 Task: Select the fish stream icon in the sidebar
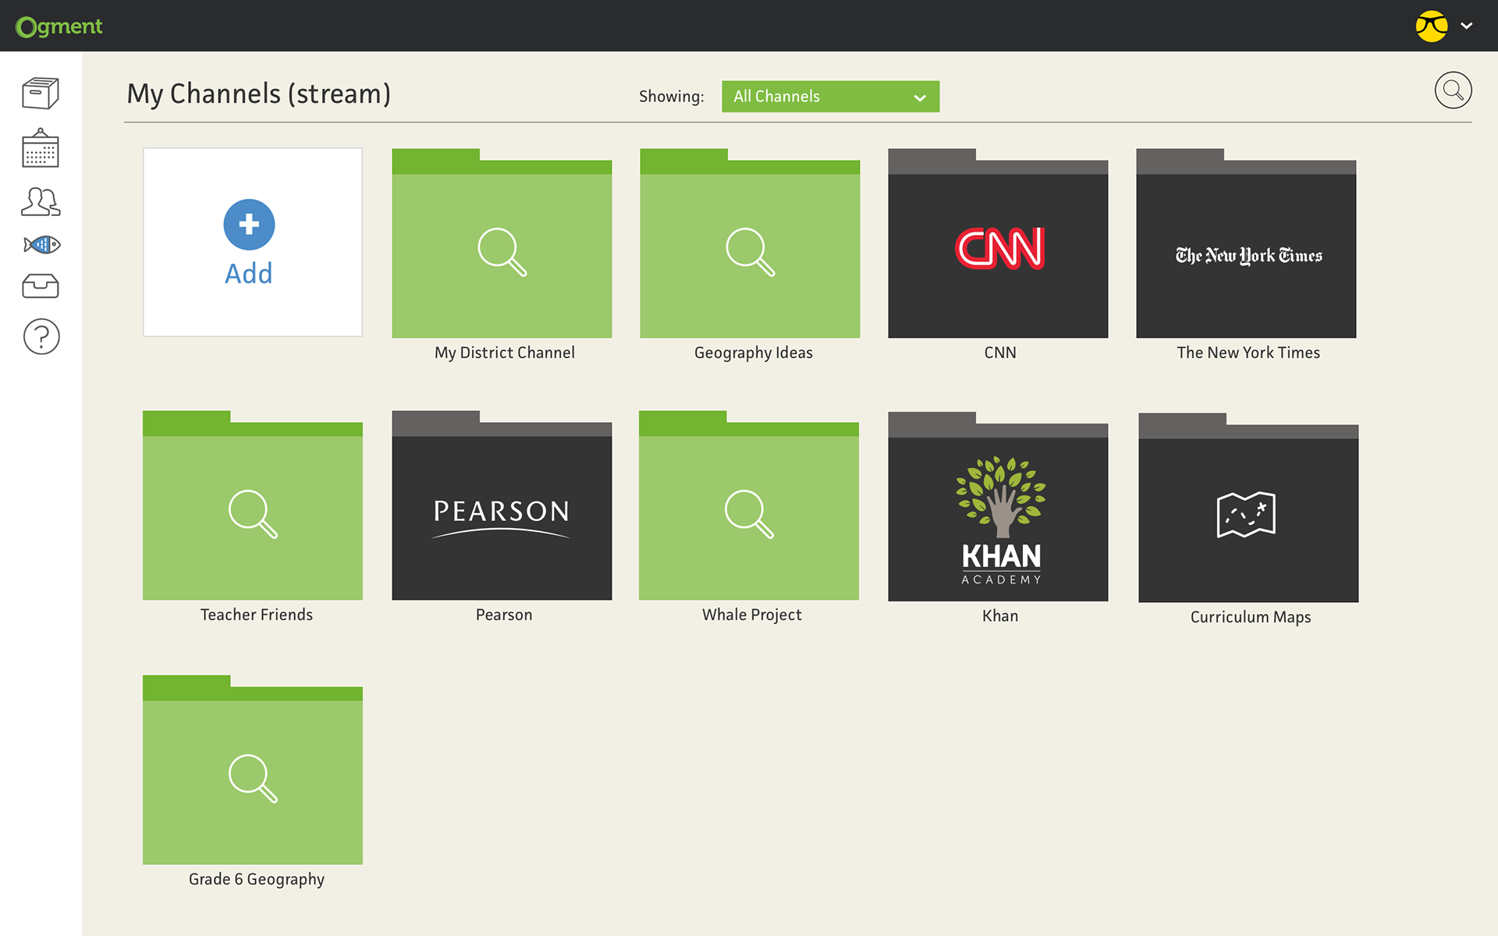pyautogui.click(x=42, y=245)
